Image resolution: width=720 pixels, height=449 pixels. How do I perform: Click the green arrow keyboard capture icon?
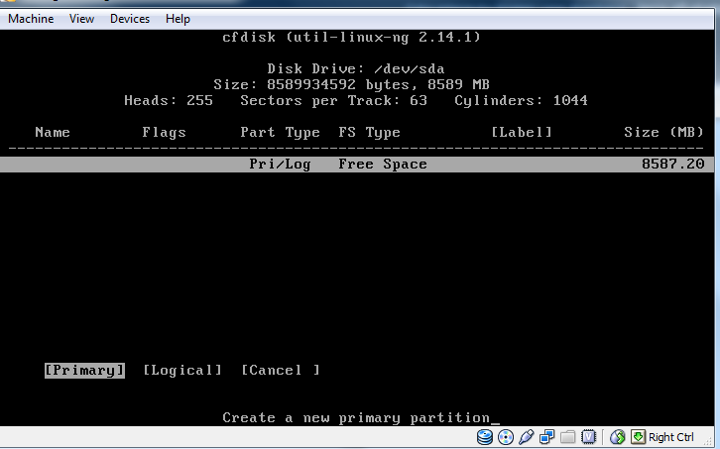click(x=638, y=437)
